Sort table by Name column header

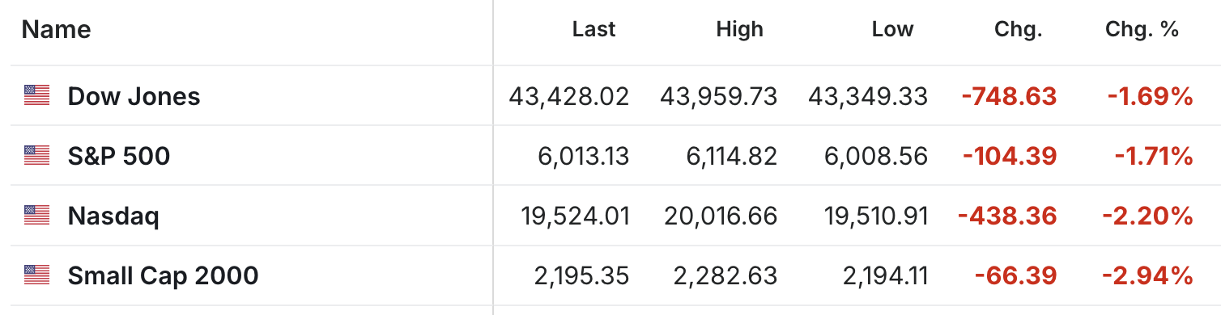tap(56, 30)
